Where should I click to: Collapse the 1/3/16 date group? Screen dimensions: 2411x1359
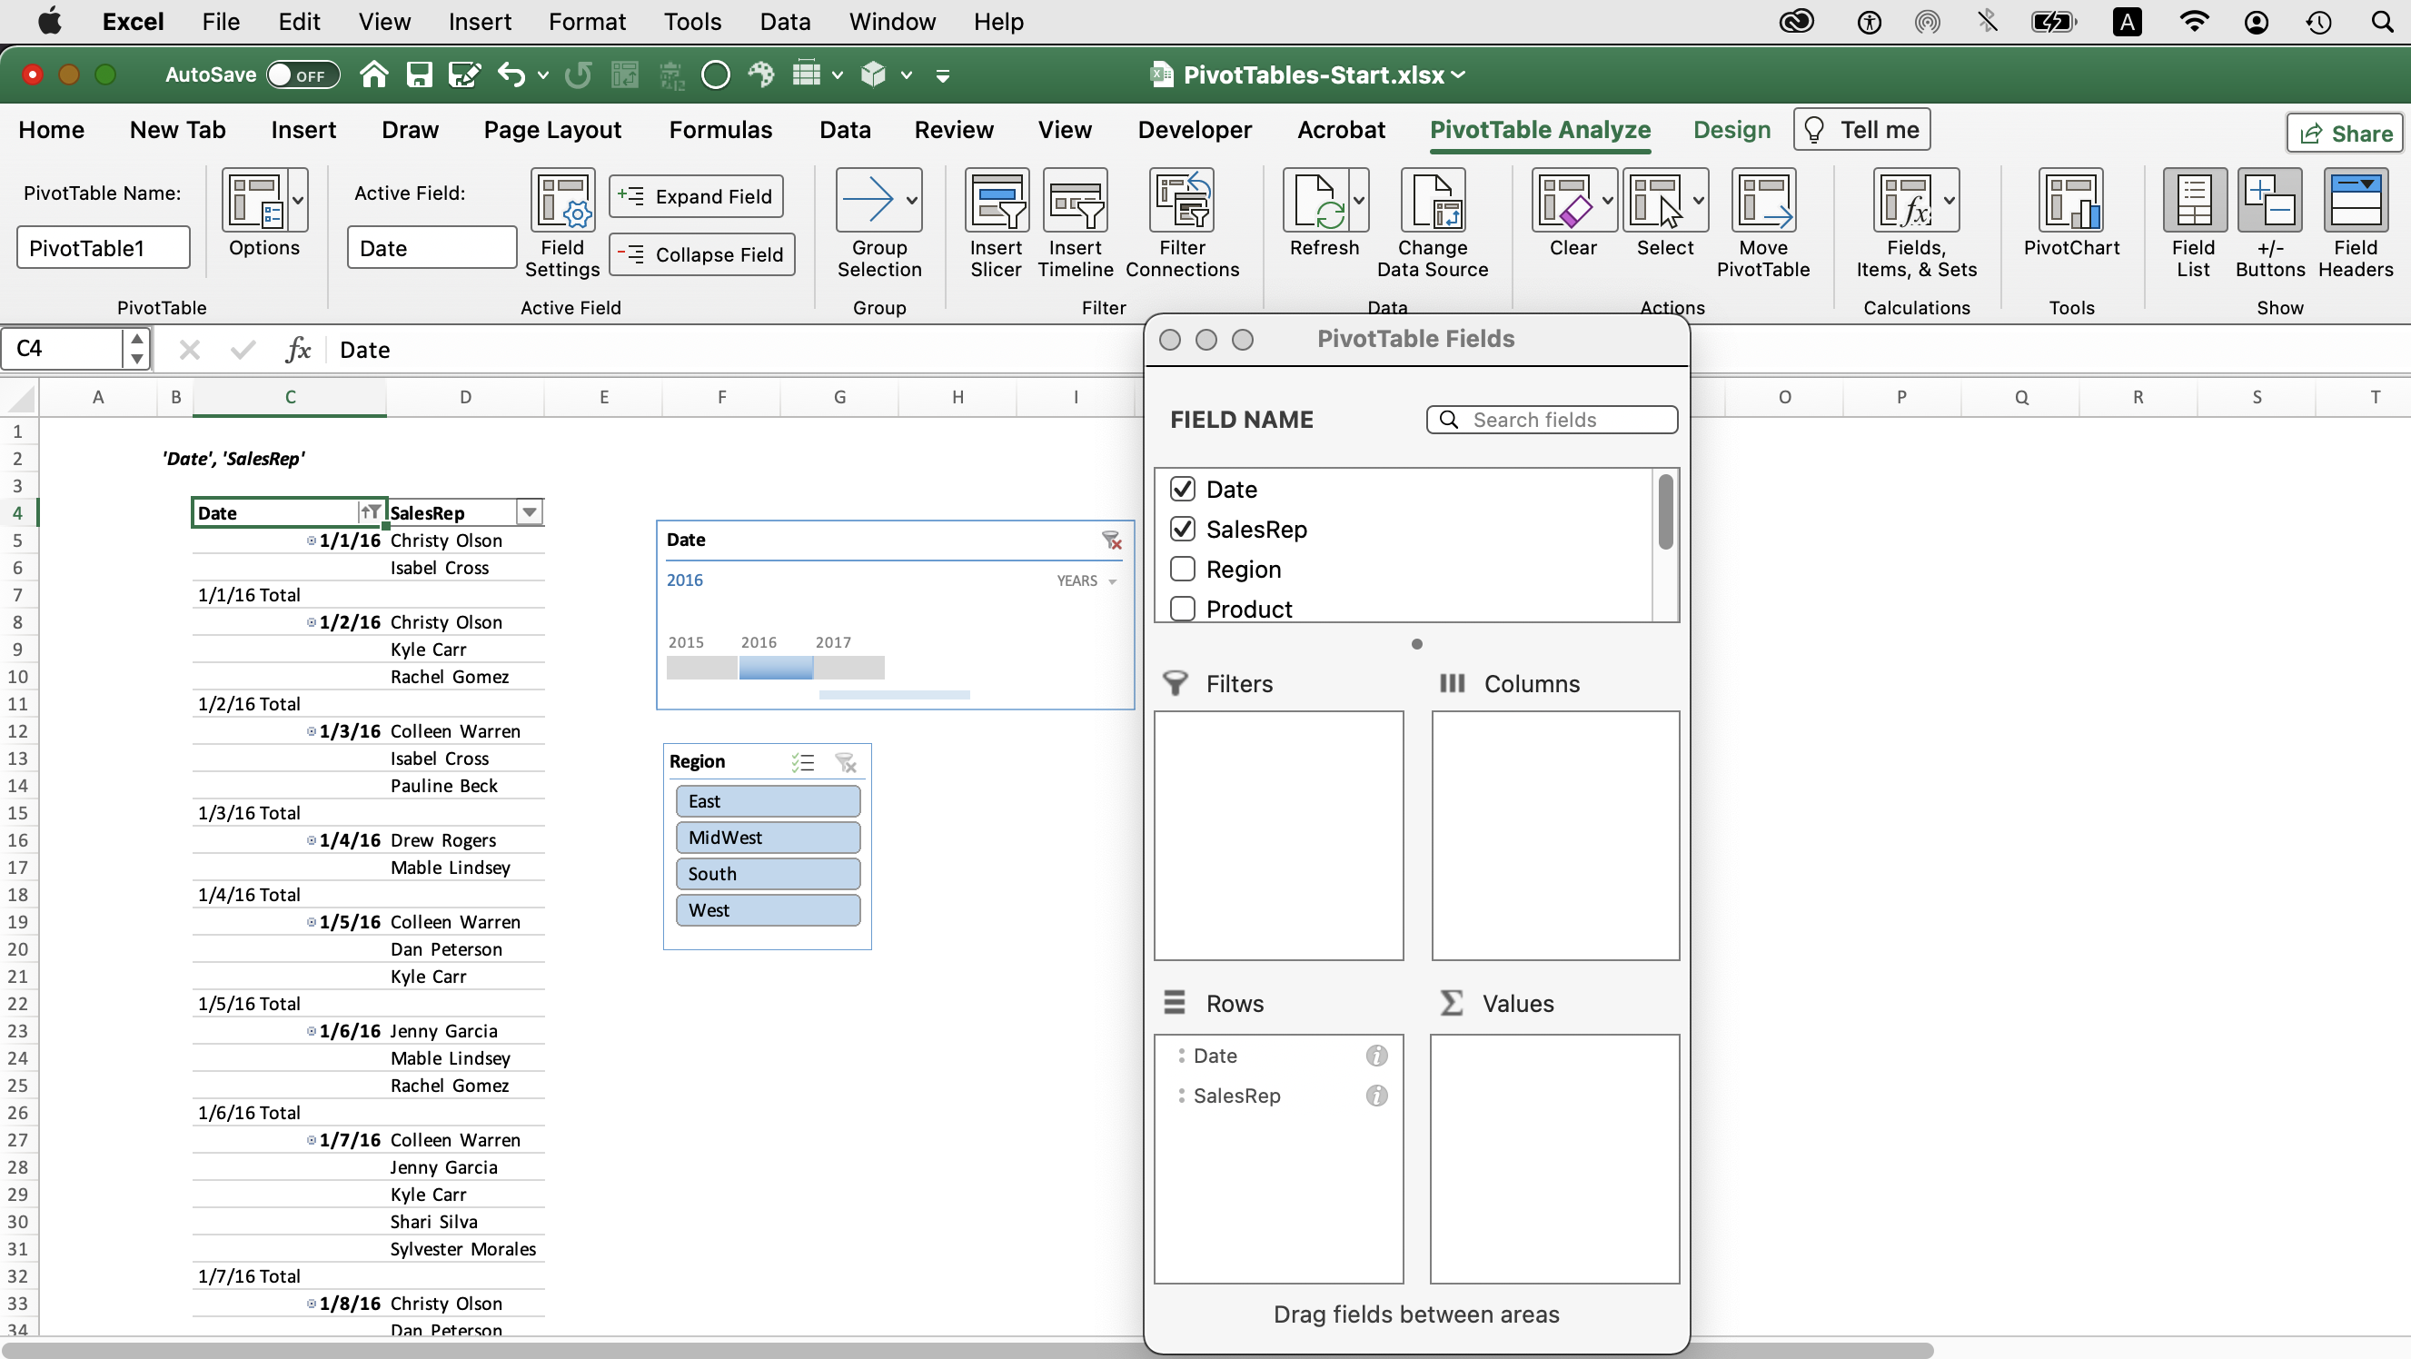click(312, 731)
